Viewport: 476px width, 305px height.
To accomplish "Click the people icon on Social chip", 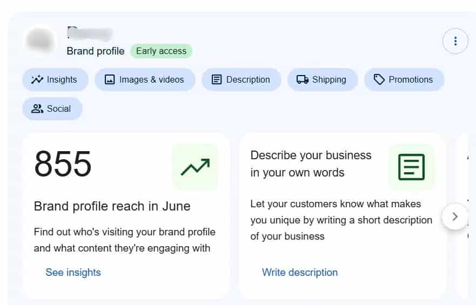I will pyautogui.click(x=37, y=109).
